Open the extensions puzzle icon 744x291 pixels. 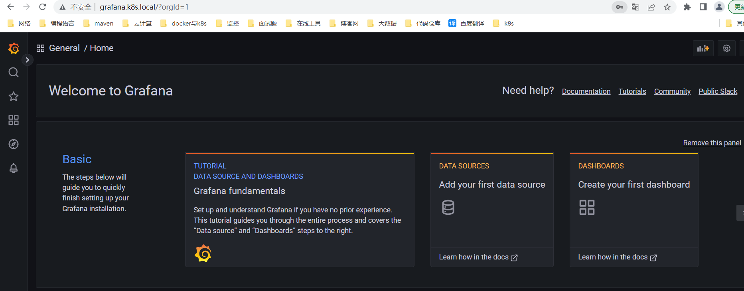pyautogui.click(x=687, y=7)
